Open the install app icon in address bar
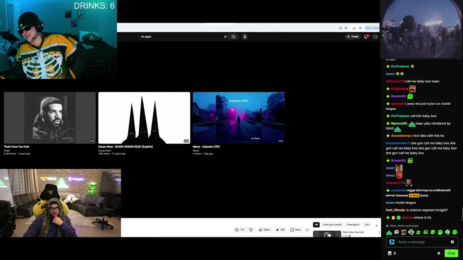This screenshot has height=260, width=463. point(340,28)
